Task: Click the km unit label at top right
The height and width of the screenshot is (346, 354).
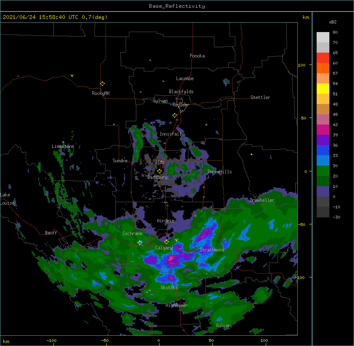Action: (x=306, y=17)
